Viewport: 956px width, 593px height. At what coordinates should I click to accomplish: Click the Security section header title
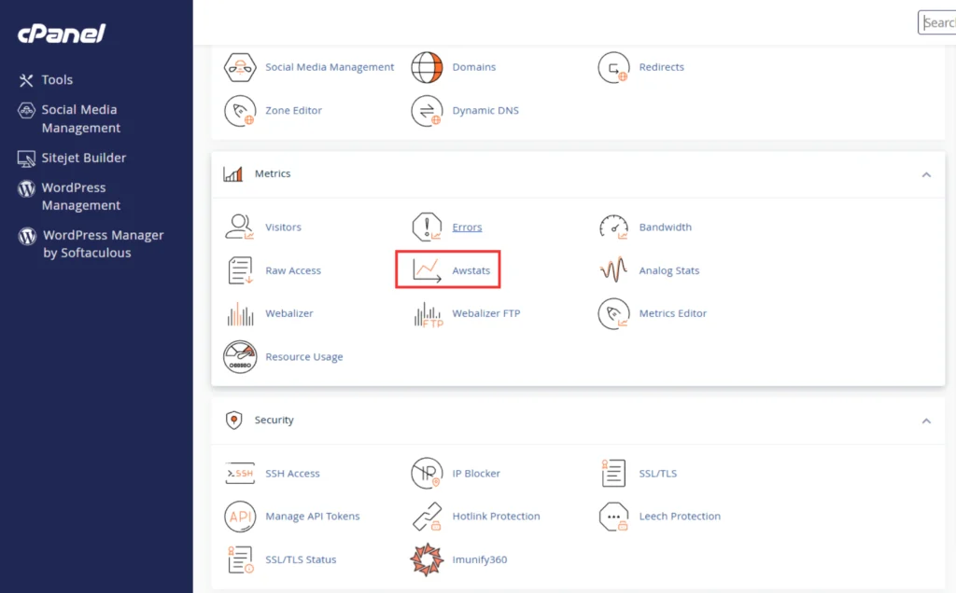pos(274,421)
